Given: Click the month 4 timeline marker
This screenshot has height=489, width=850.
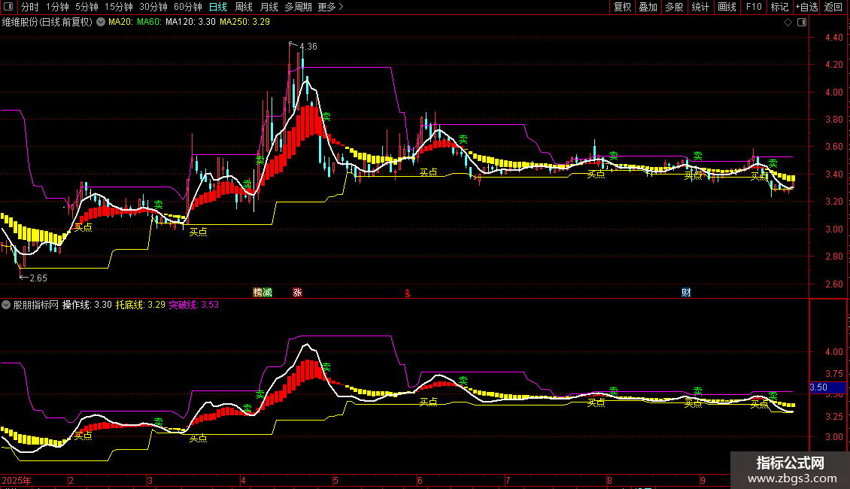Looking at the screenshot, I should click(x=244, y=480).
